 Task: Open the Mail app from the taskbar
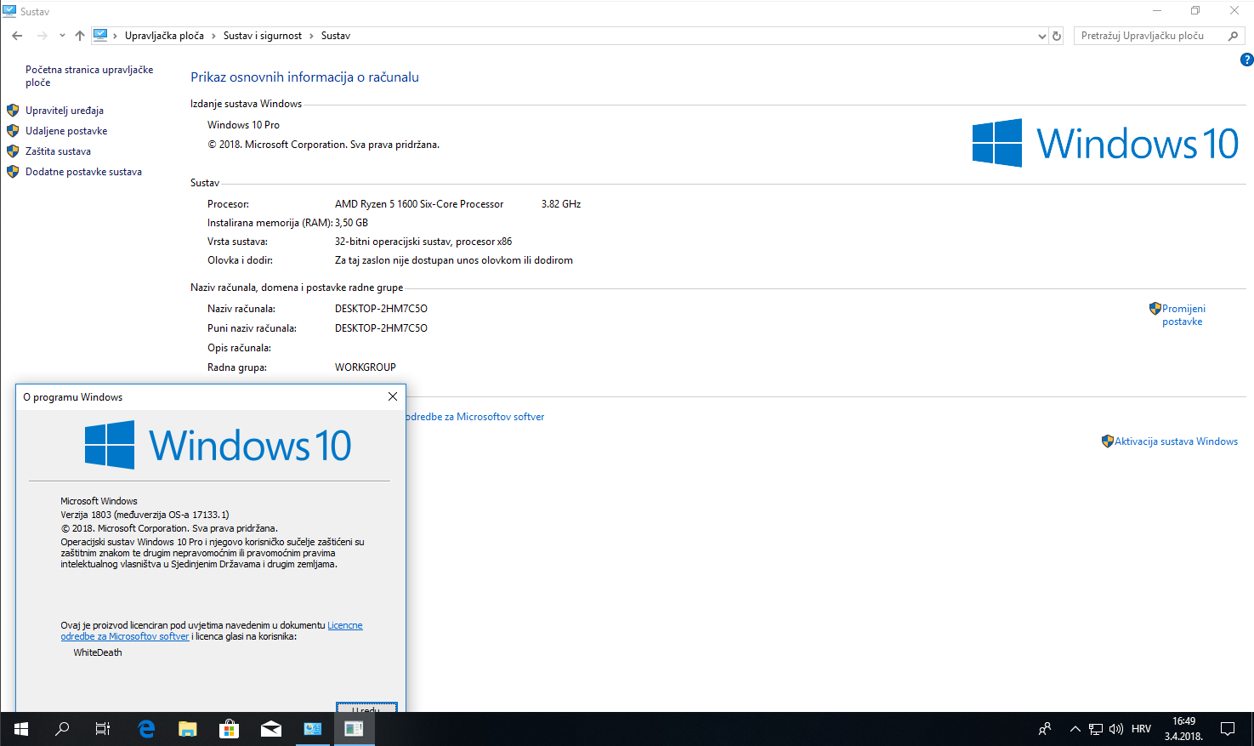pyautogui.click(x=271, y=729)
